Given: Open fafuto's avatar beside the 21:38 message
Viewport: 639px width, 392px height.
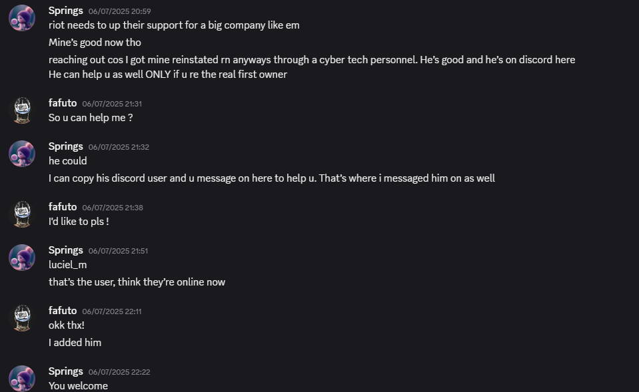Looking at the screenshot, I should [x=22, y=214].
